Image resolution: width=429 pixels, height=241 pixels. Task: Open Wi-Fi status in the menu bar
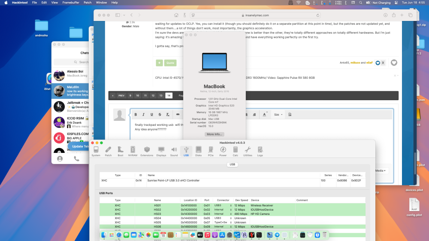(299, 3)
